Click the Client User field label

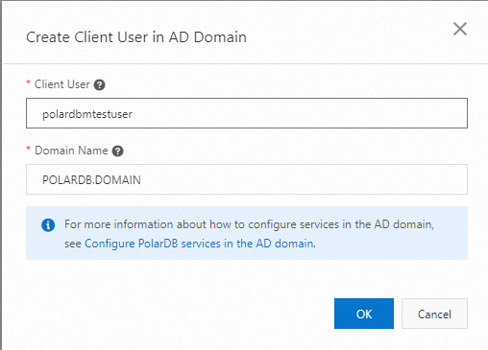coord(62,84)
